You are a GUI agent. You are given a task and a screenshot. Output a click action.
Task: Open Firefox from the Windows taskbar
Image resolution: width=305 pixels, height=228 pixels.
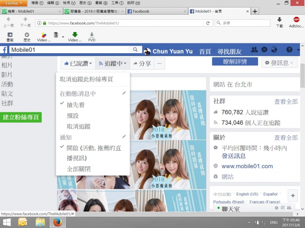(x=58, y=222)
